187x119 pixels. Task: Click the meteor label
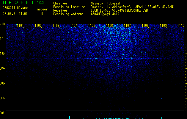(x=42, y=9)
